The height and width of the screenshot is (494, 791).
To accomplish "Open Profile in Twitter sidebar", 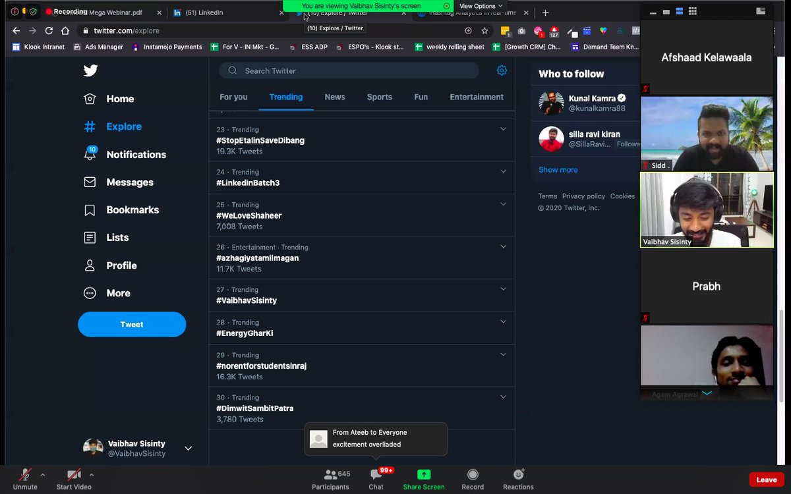I will [x=110, y=265].
